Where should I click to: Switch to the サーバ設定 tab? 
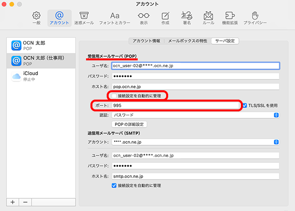point(225,41)
